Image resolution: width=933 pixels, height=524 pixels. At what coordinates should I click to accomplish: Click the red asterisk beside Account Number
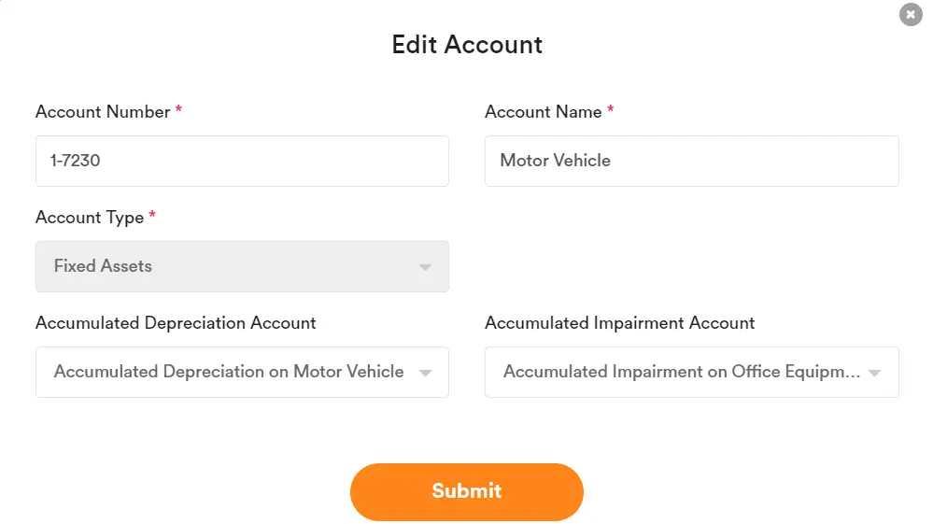(178, 111)
